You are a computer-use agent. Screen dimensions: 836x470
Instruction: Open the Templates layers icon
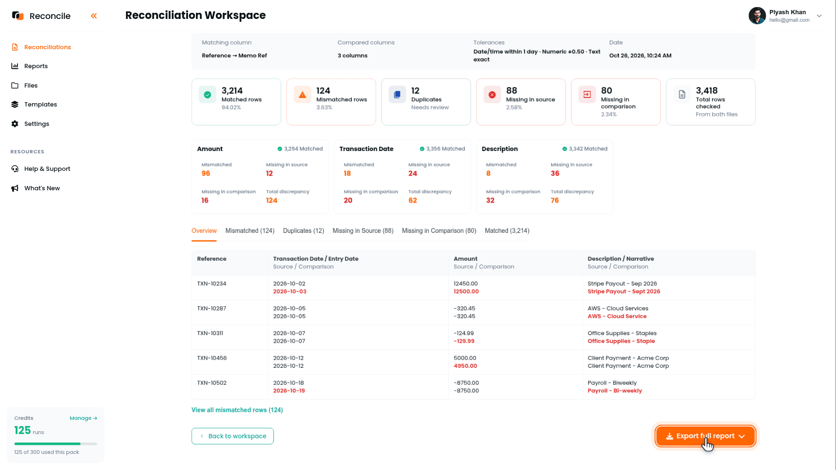click(x=15, y=105)
